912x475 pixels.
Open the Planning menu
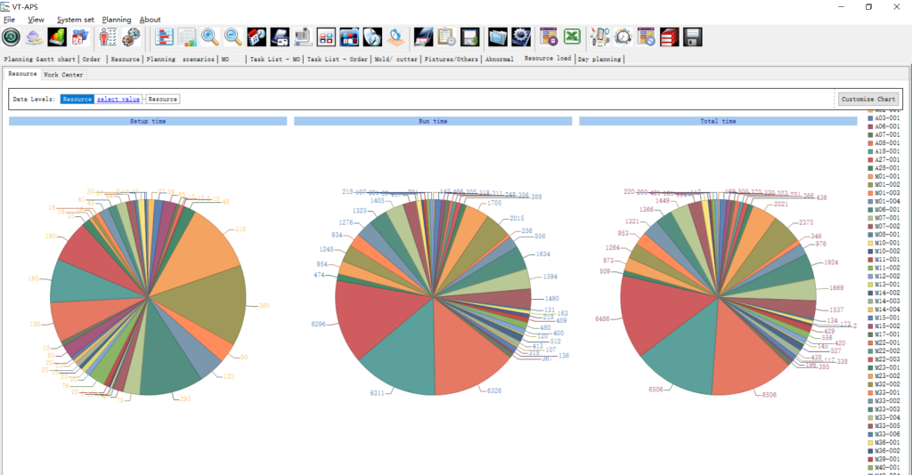coord(116,20)
